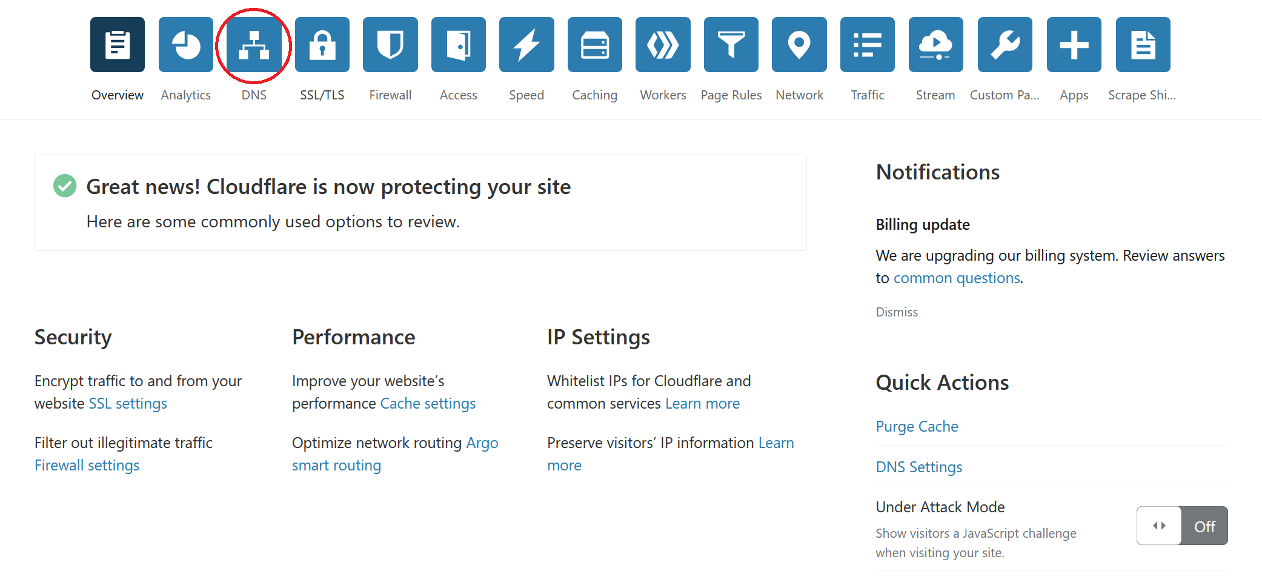Open the Speed lightning bolt icon
The height and width of the screenshot is (582, 1262).
[526, 45]
